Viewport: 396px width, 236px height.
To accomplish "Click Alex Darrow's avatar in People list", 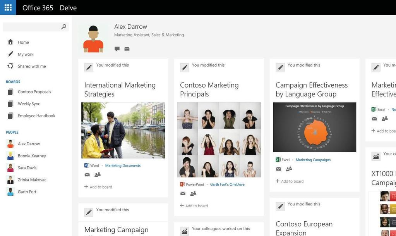I will pyautogui.click(x=10, y=144).
